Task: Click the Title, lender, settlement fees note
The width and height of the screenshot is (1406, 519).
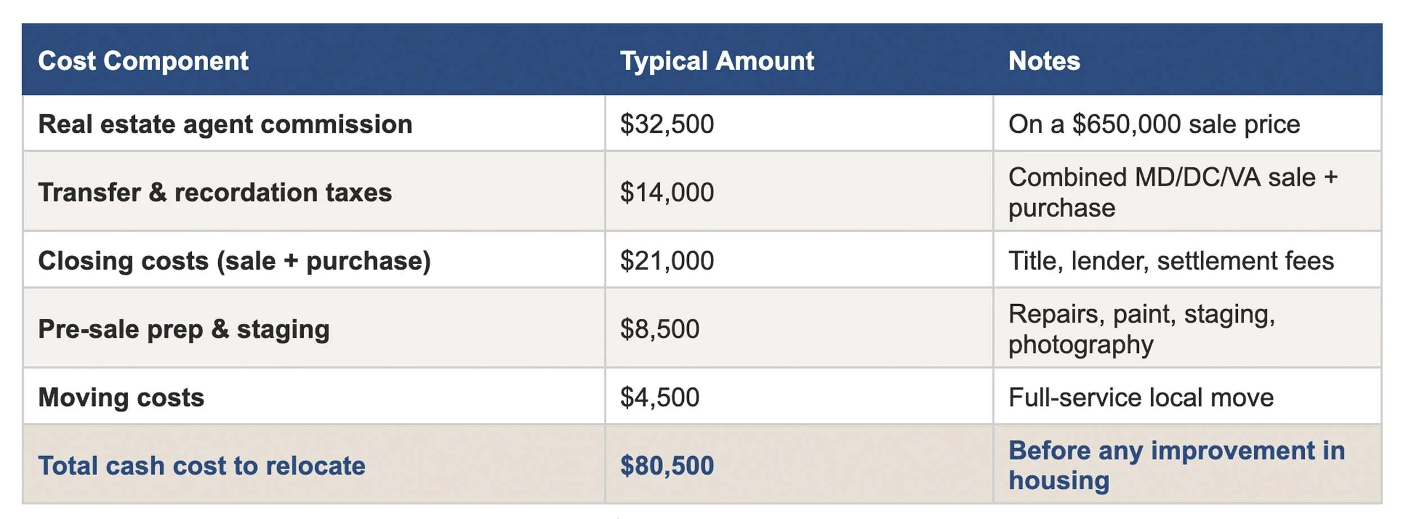Action: point(1171,261)
